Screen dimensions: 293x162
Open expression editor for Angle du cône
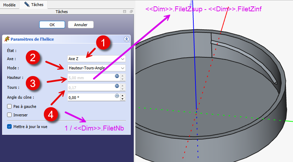117,96
